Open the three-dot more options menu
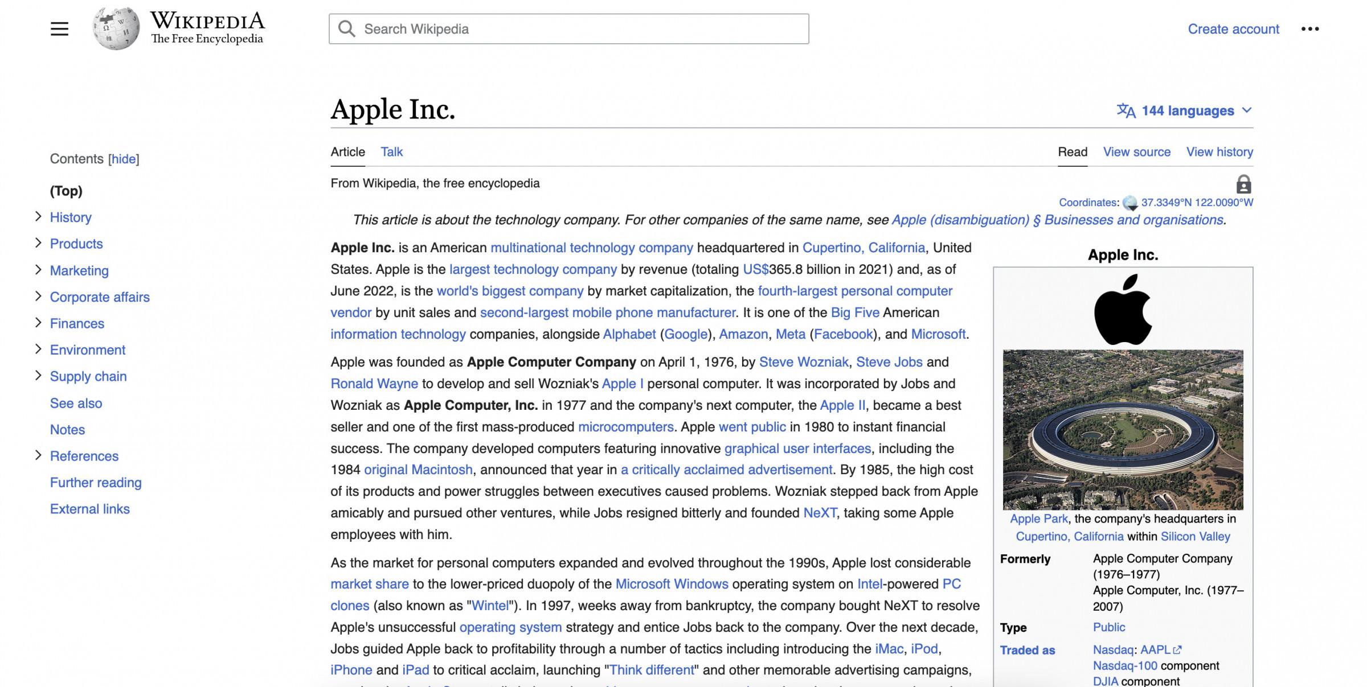The width and height of the screenshot is (1367, 687). pyautogui.click(x=1309, y=29)
